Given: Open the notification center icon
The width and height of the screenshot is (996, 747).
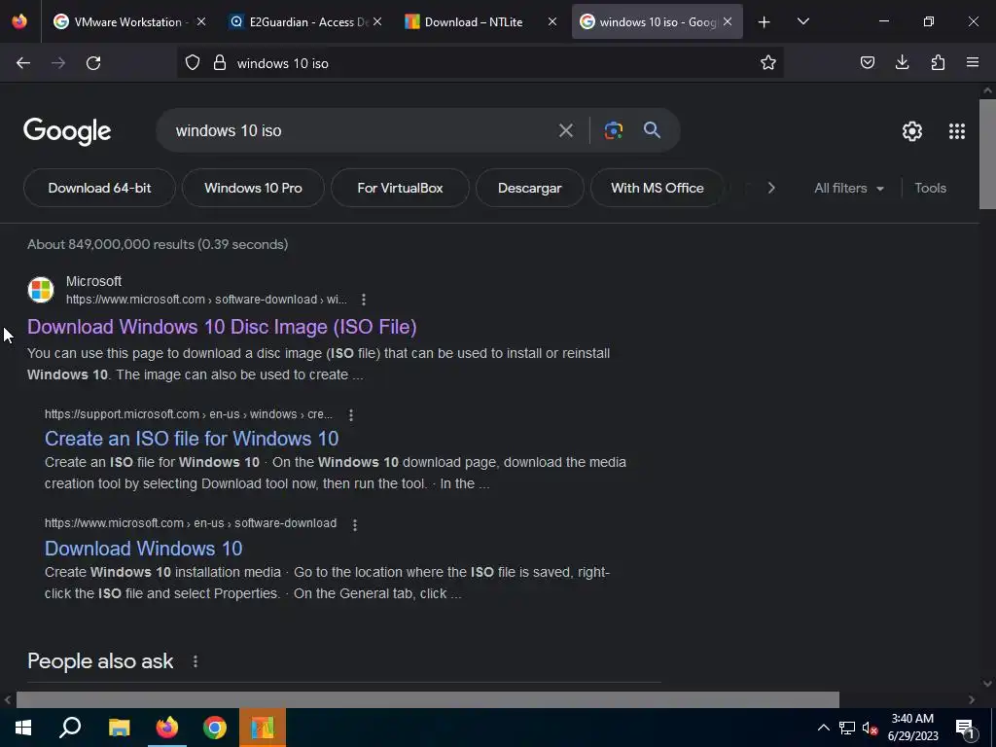Looking at the screenshot, I should [964, 729].
